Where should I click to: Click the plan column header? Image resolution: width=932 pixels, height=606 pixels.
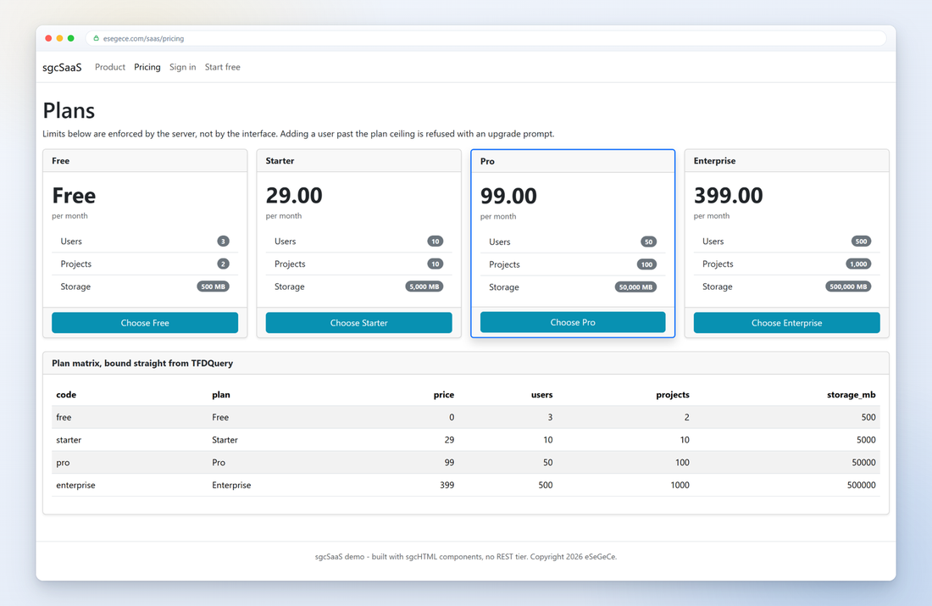(221, 395)
